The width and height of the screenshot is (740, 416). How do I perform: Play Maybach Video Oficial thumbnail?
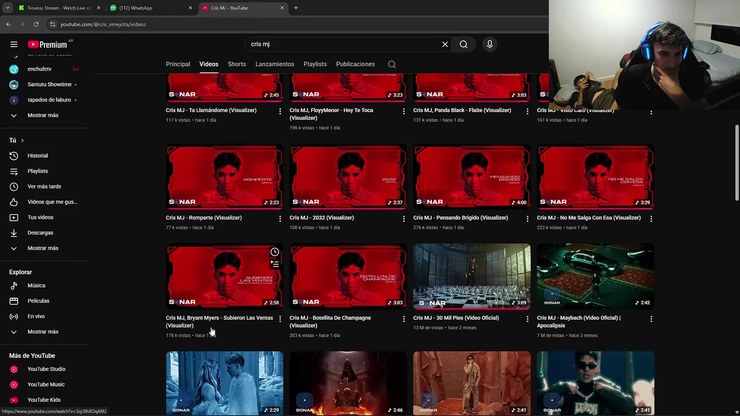[595, 276]
